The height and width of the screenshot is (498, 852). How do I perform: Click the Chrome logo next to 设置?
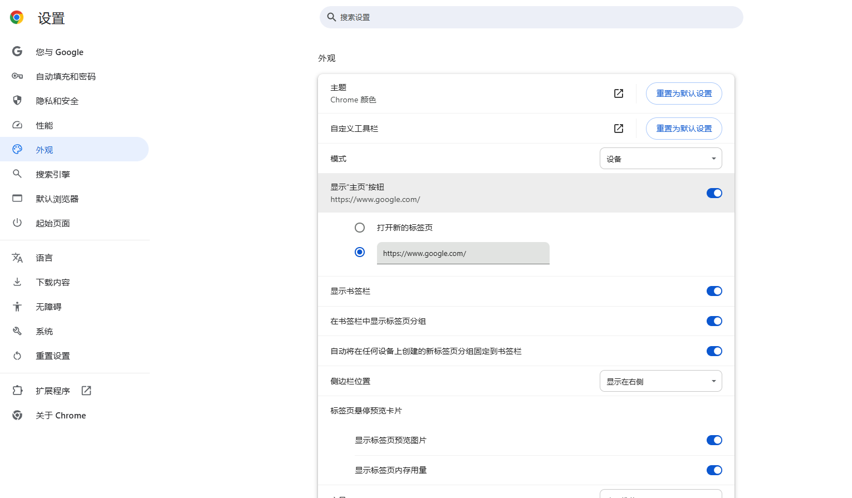(17, 18)
